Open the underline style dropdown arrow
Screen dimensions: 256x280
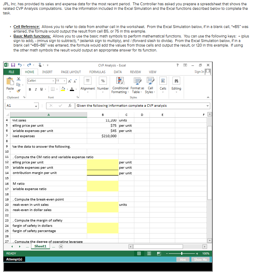click(45, 89)
